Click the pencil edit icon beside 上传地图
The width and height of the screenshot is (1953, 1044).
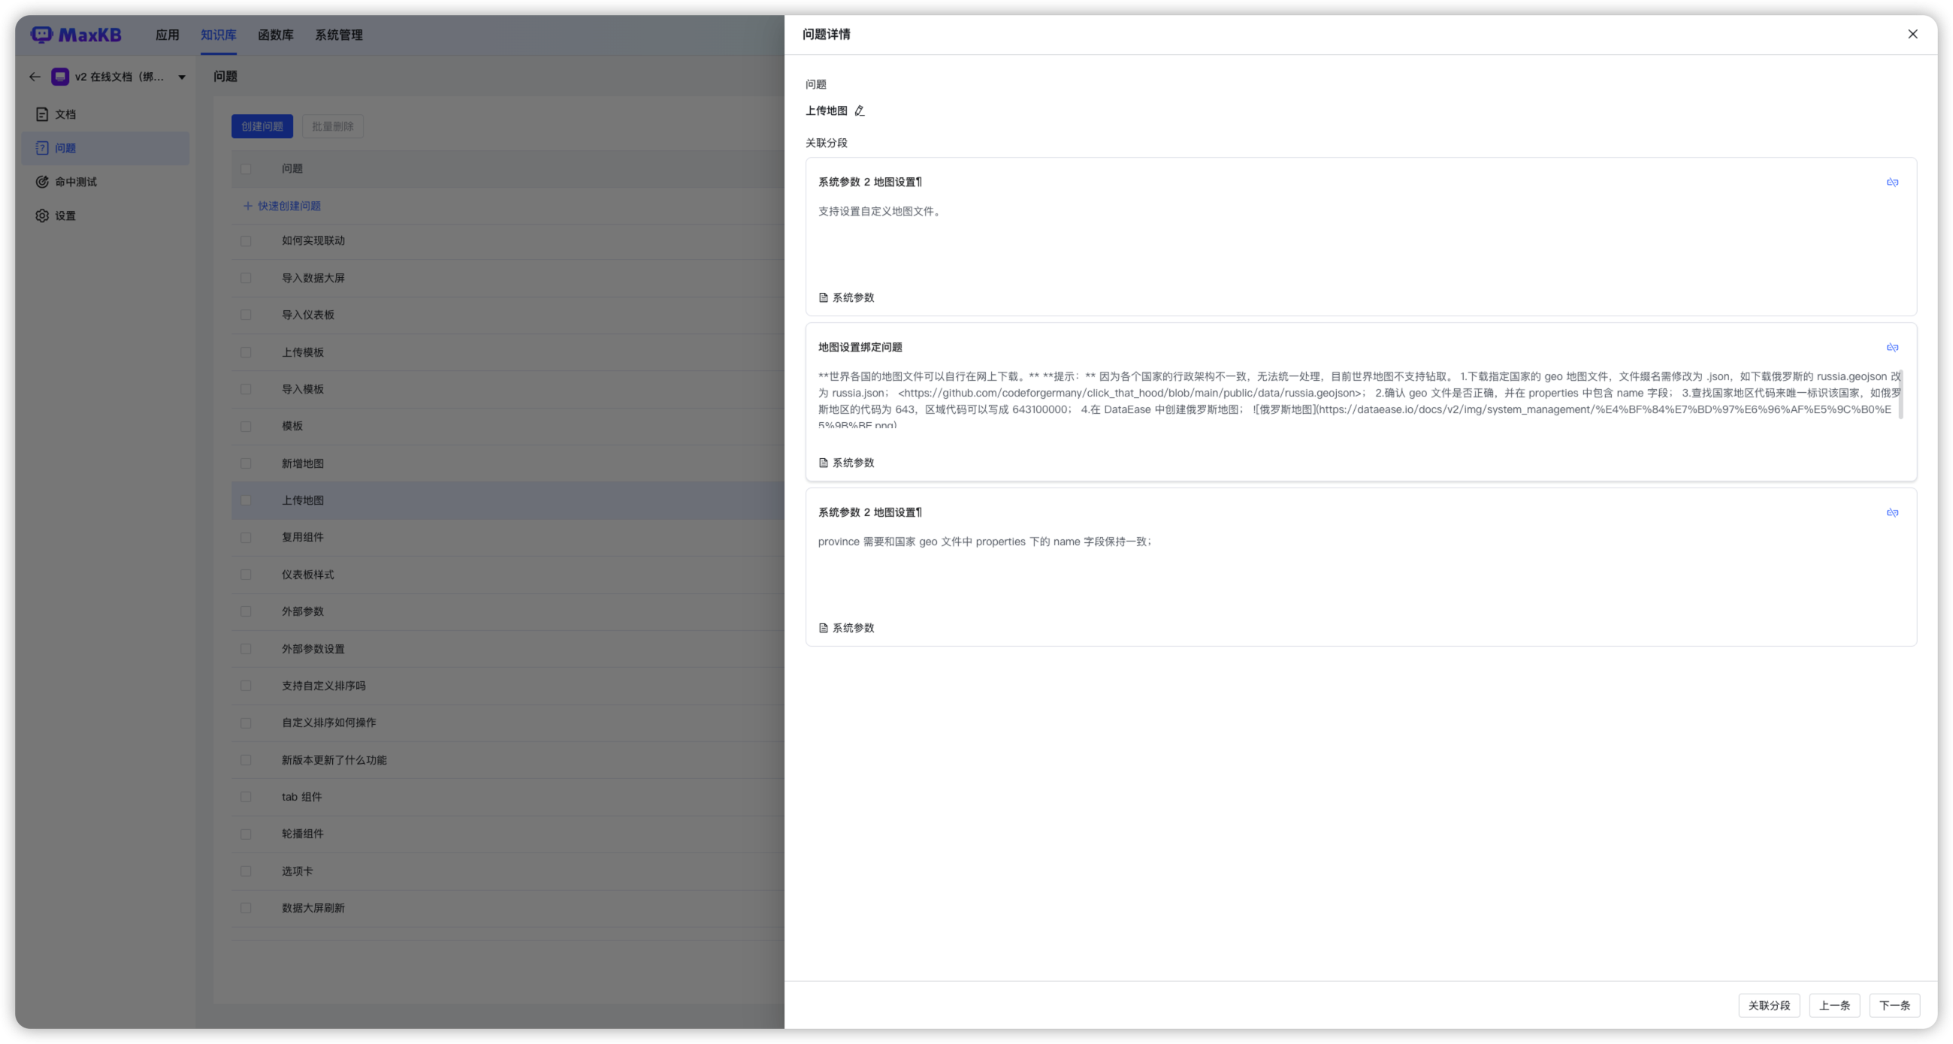(859, 110)
